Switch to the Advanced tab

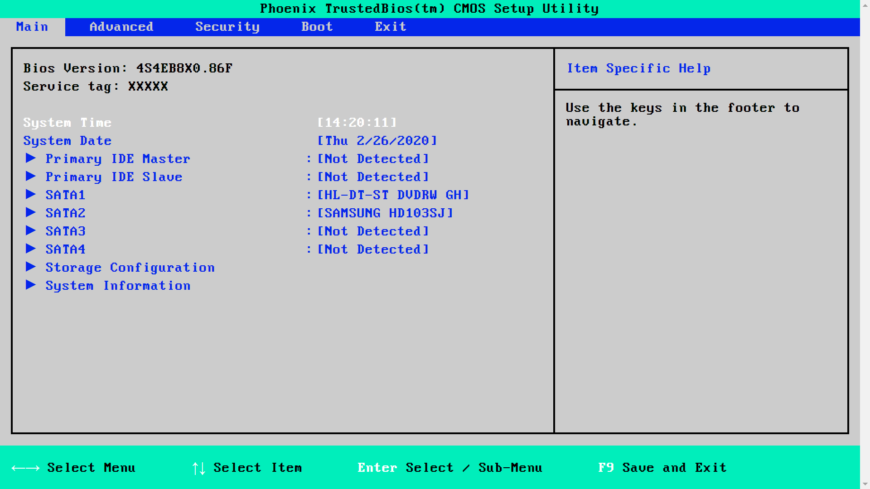[x=121, y=27]
